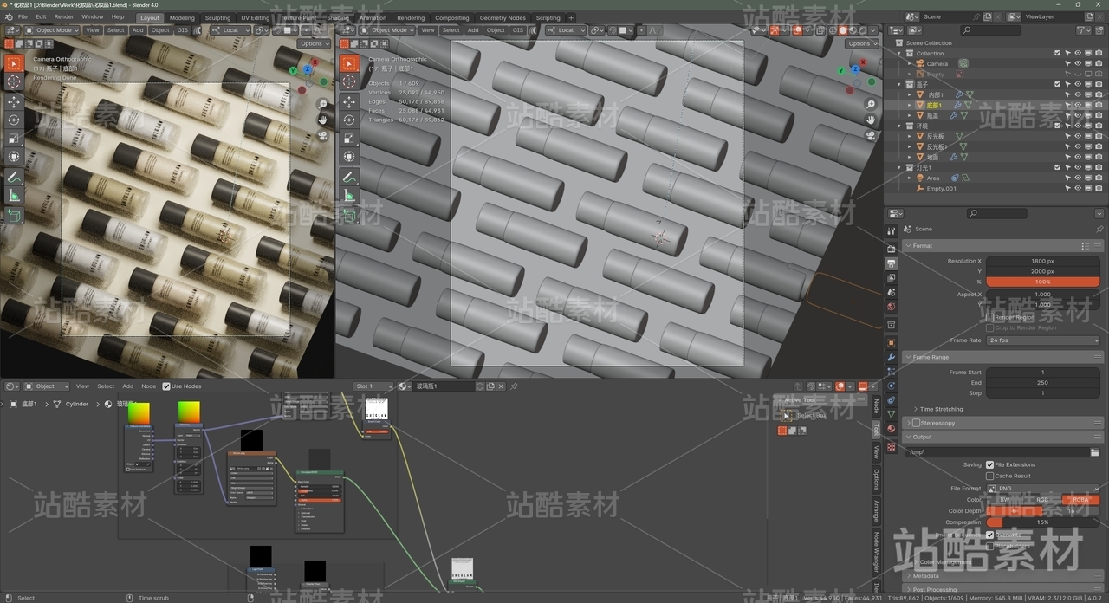Switch to Geometry Nodes workspace tab
The image size is (1109, 603).
pos(503,17)
